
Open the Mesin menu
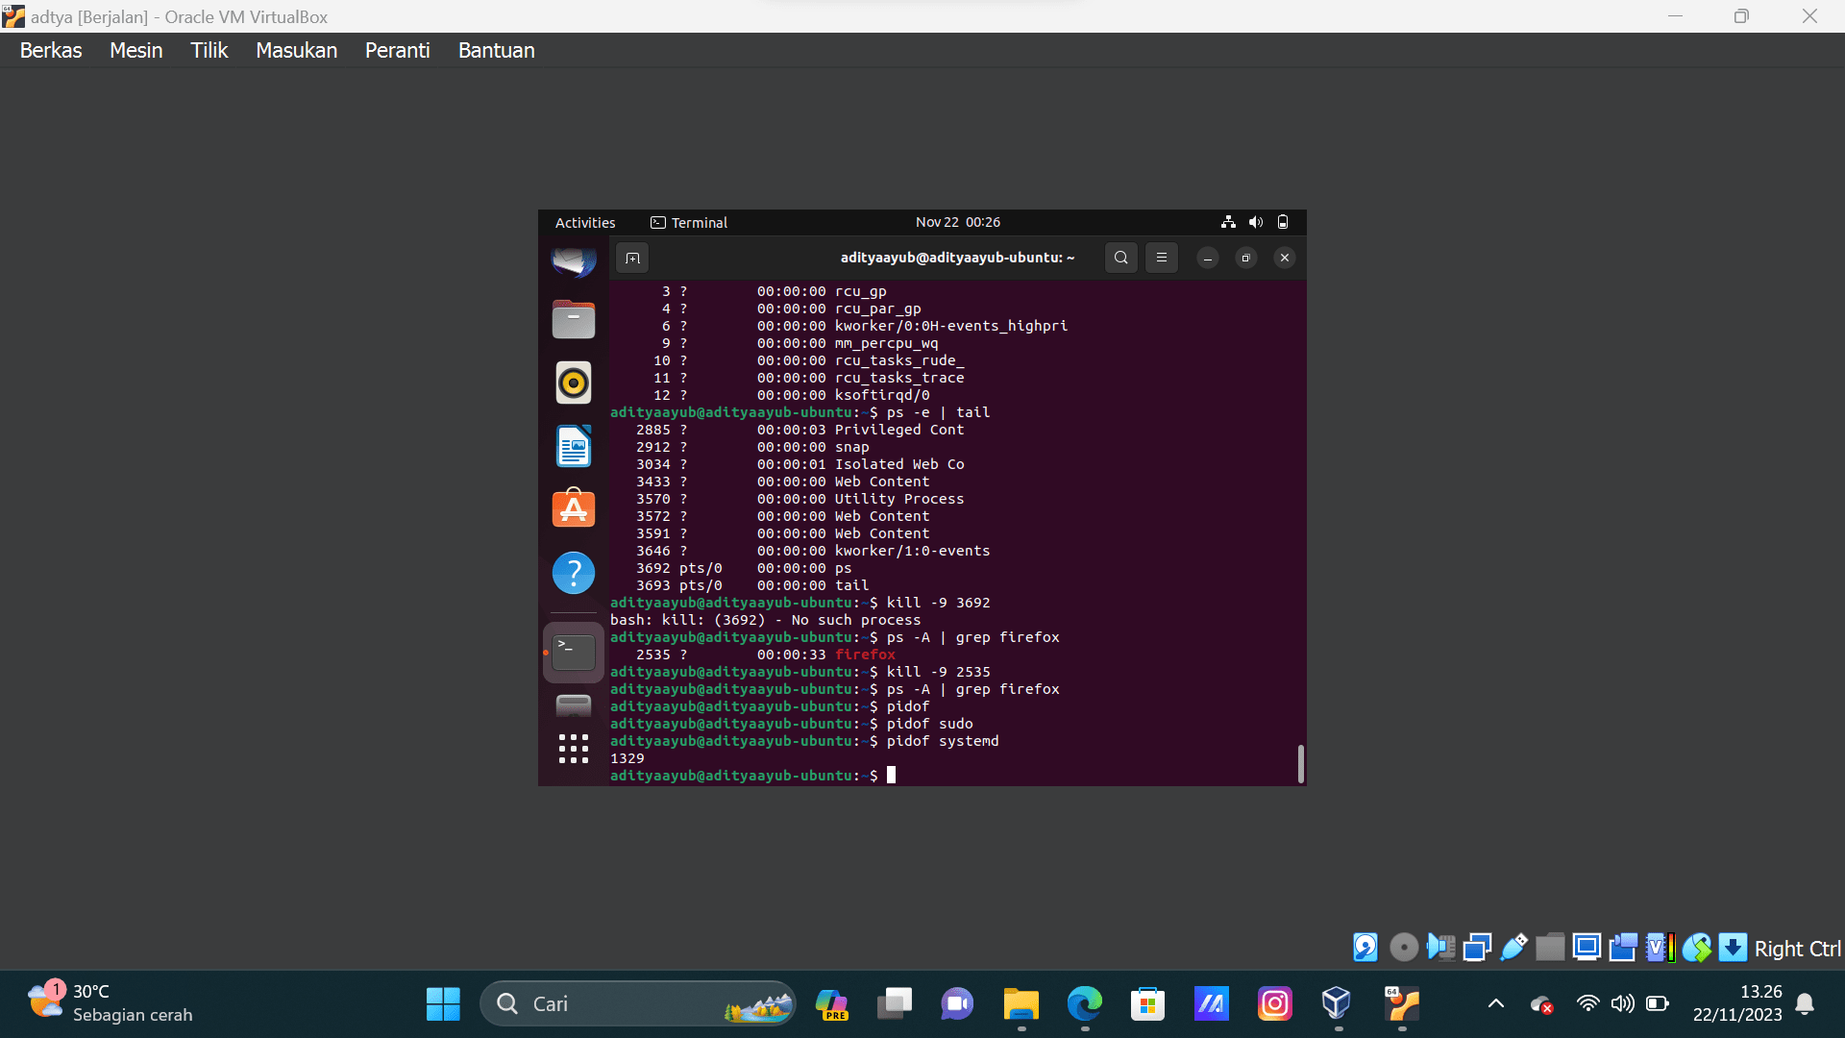point(135,50)
